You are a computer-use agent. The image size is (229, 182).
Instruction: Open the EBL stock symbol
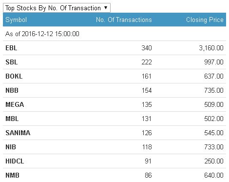click(x=11, y=48)
